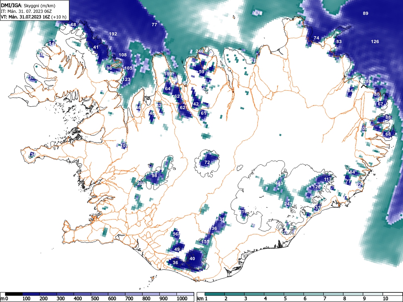Click the '117' visibility value
Image resolution: width=403 pixels, height=302 pixels.
[328, 179]
